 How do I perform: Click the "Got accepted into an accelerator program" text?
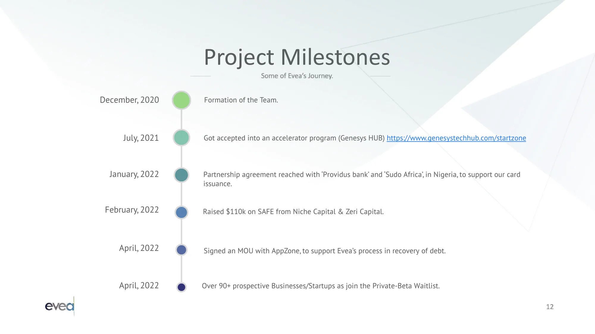click(294, 138)
